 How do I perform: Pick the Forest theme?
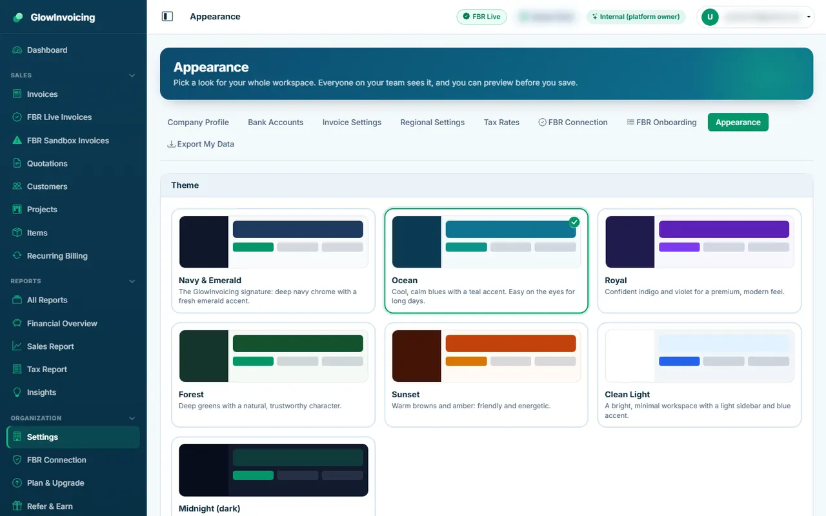tap(273, 375)
